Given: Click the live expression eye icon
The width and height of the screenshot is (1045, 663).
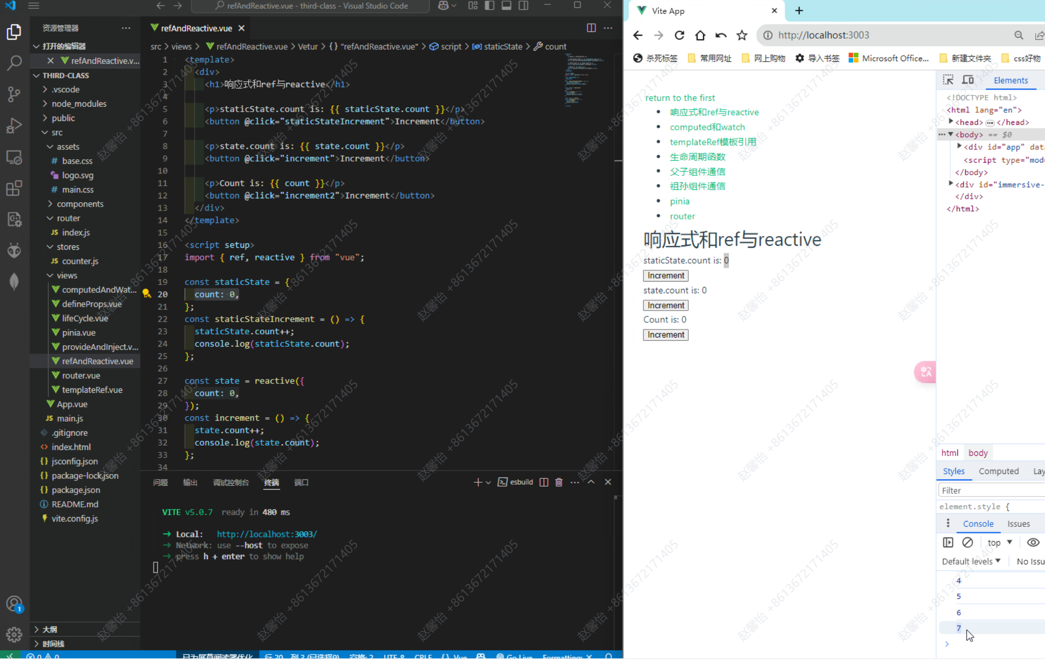Looking at the screenshot, I should tap(1033, 542).
